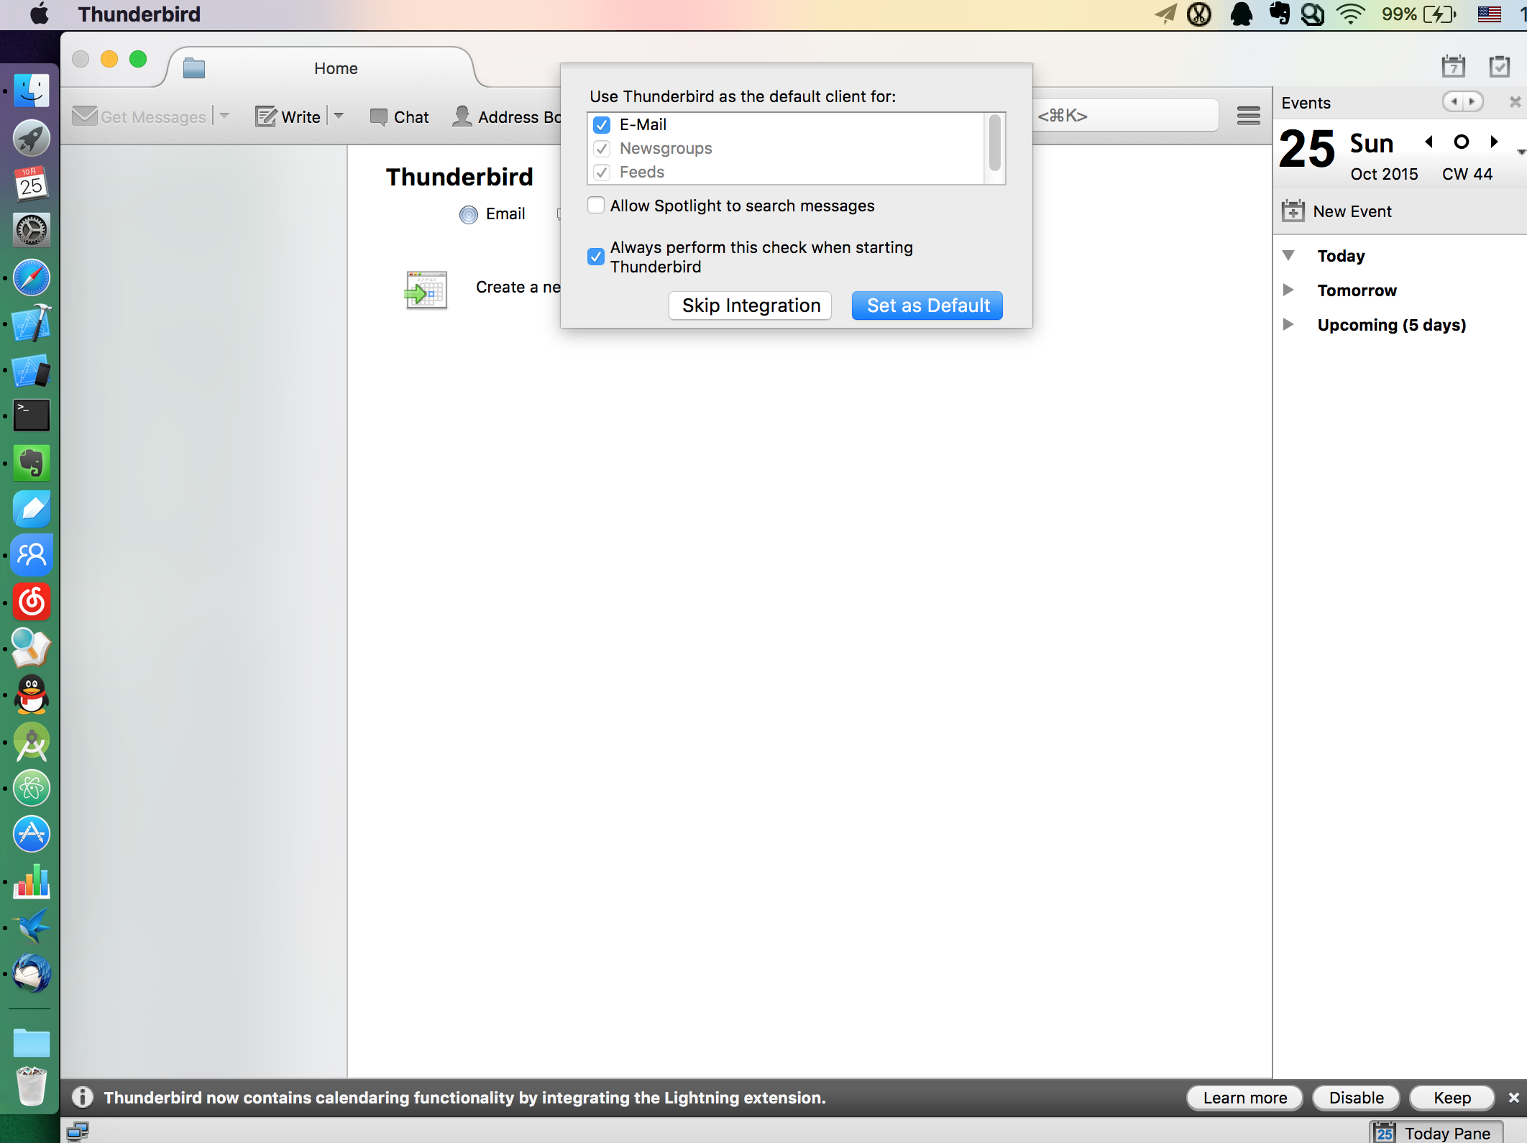
Task: Open the Write button dropdown arrow
Action: [x=339, y=116]
